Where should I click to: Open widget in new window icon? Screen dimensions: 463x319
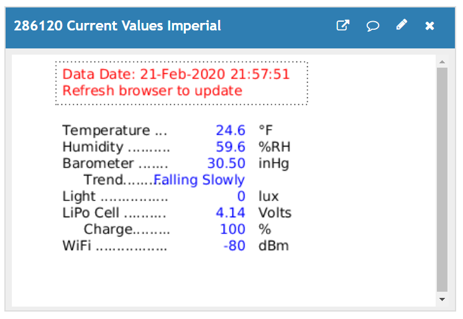[x=342, y=25]
